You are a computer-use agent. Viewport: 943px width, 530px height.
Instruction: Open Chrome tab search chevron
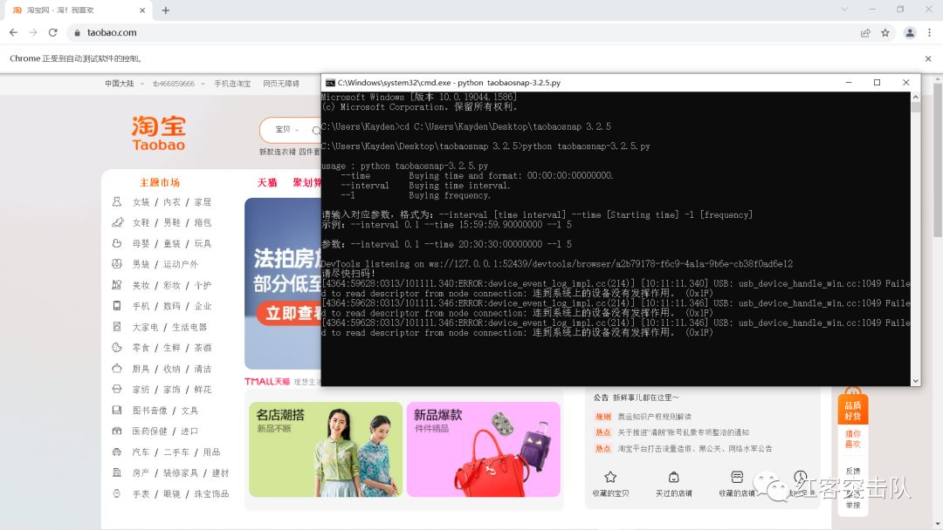click(844, 10)
